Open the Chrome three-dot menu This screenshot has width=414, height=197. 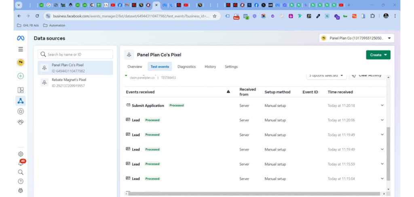point(395,16)
